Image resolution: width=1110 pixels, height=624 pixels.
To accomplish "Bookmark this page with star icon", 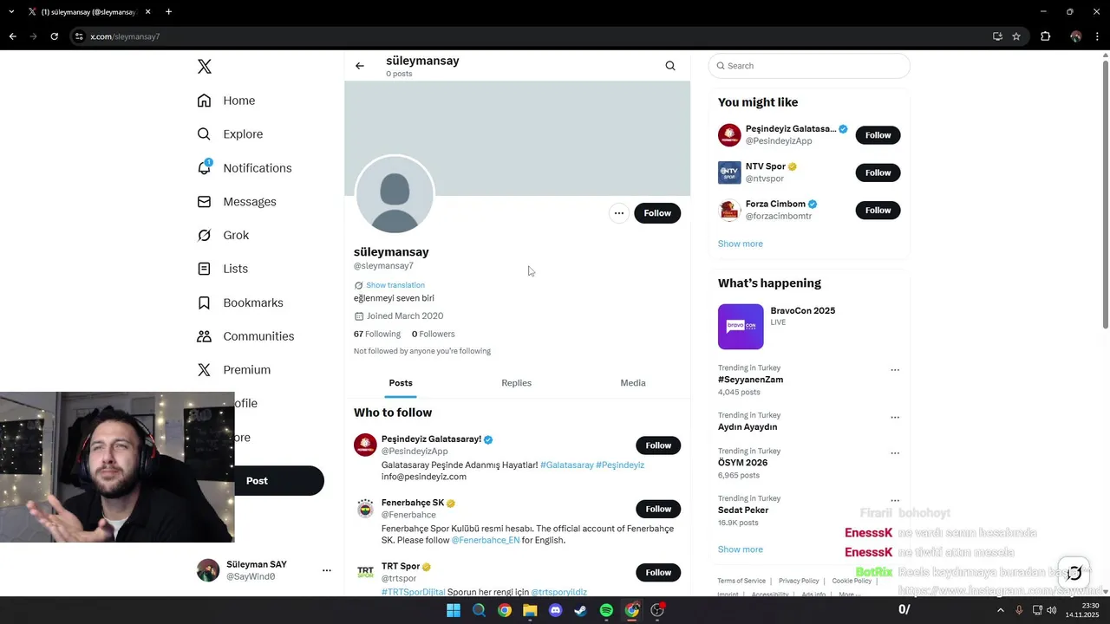I will coord(1016,36).
